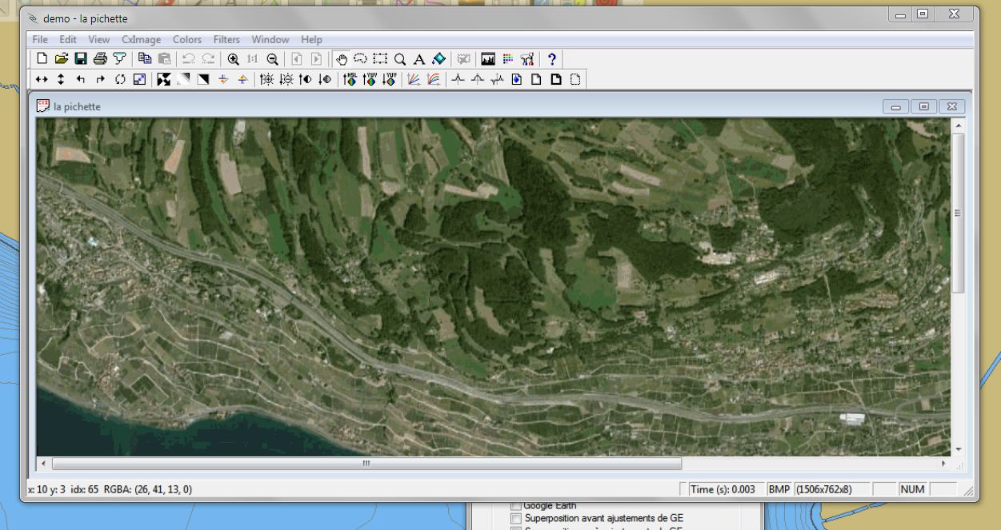Save the image with the floppy disk icon
The height and width of the screenshot is (530, 1001).
coord(81,58)
